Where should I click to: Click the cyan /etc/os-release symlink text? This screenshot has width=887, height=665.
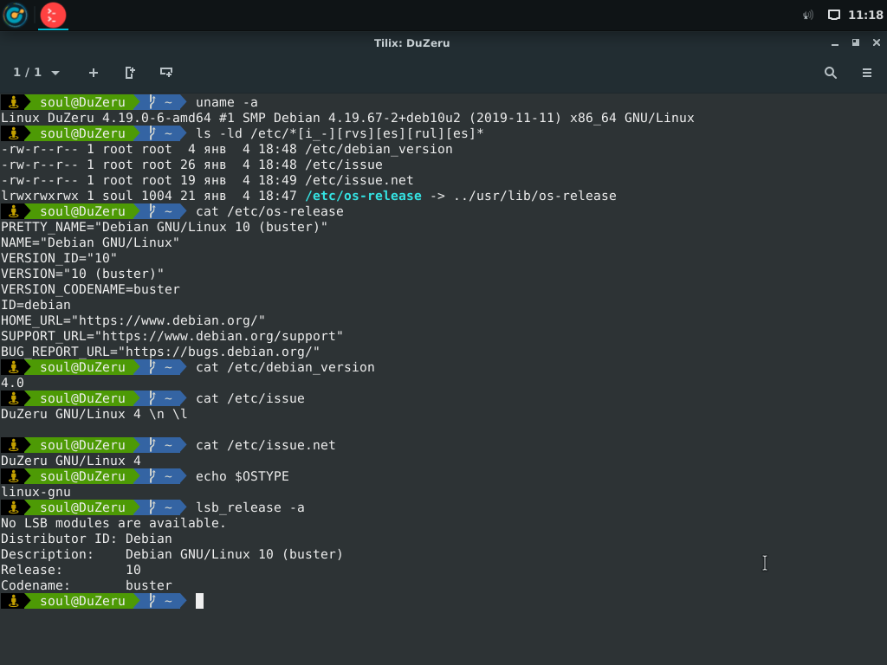point(363,196)
